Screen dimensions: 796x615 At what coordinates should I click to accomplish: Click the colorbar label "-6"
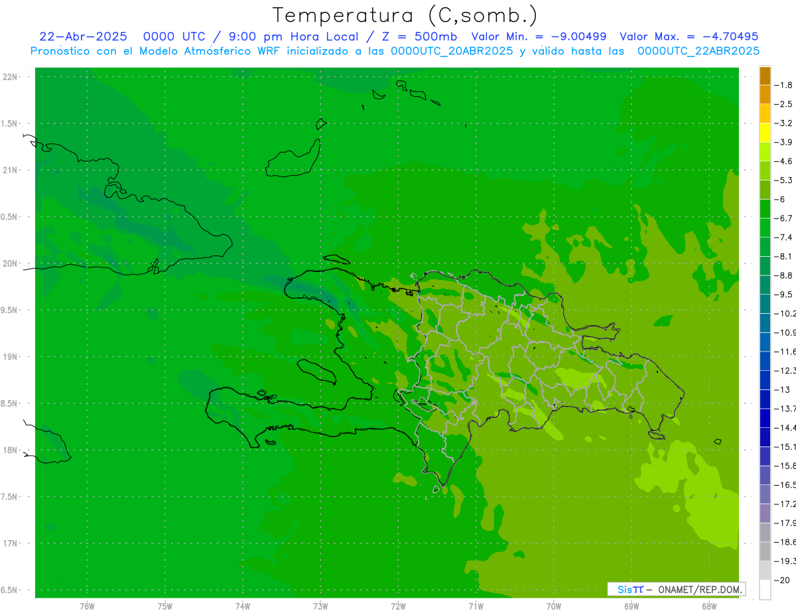(780, 199)
